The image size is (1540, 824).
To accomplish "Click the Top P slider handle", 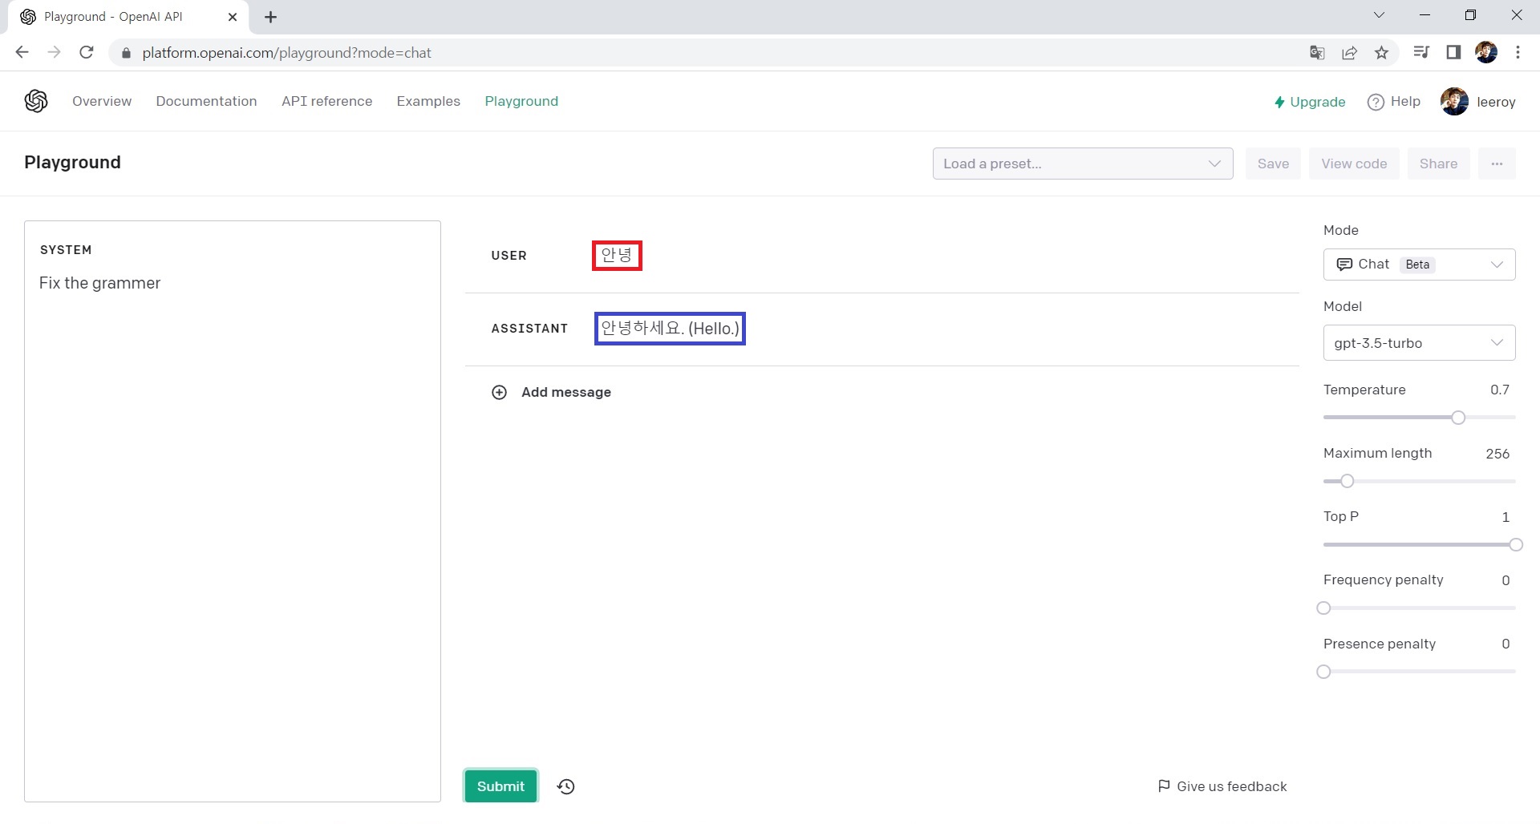I will (x=1515, y=545).
